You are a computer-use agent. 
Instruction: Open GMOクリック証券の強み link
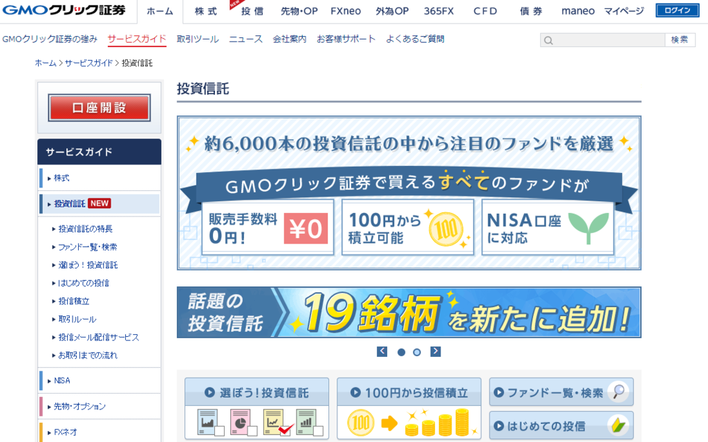(x=50, y=39)
